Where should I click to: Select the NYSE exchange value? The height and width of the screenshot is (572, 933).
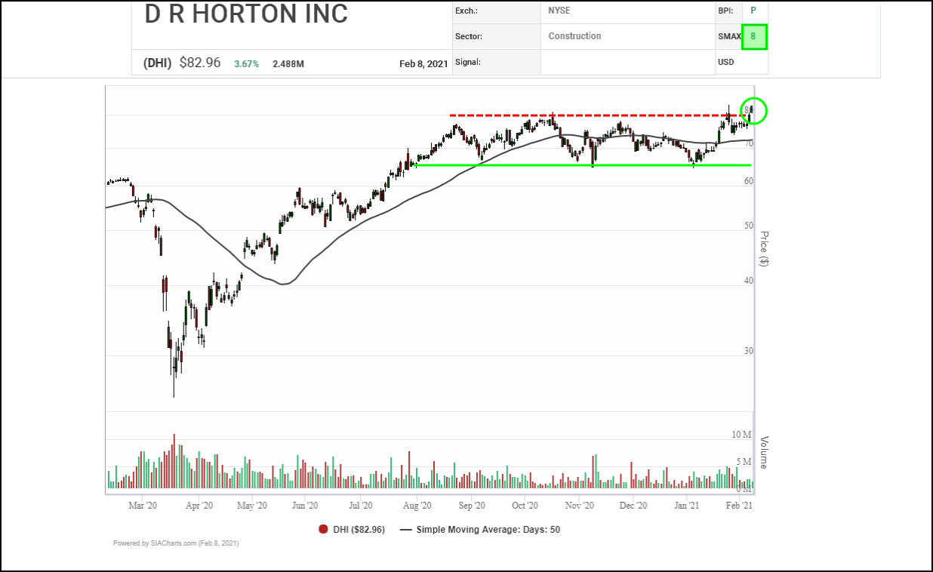click(559, 11)
